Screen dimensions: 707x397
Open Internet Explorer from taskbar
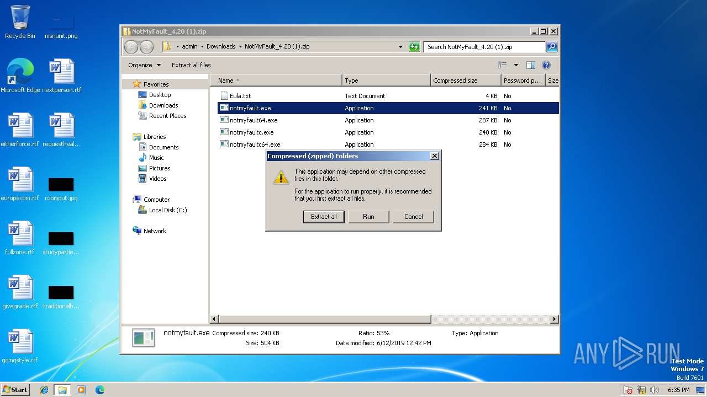[x=44, y=390]
